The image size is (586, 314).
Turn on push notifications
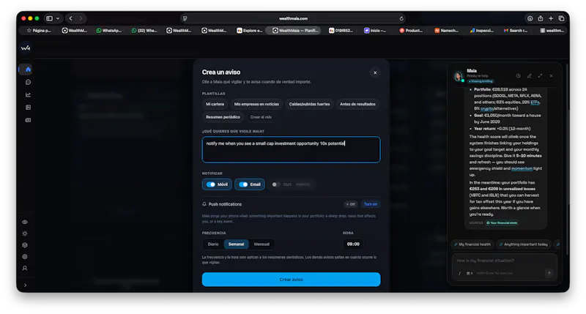tap(371, 204)
